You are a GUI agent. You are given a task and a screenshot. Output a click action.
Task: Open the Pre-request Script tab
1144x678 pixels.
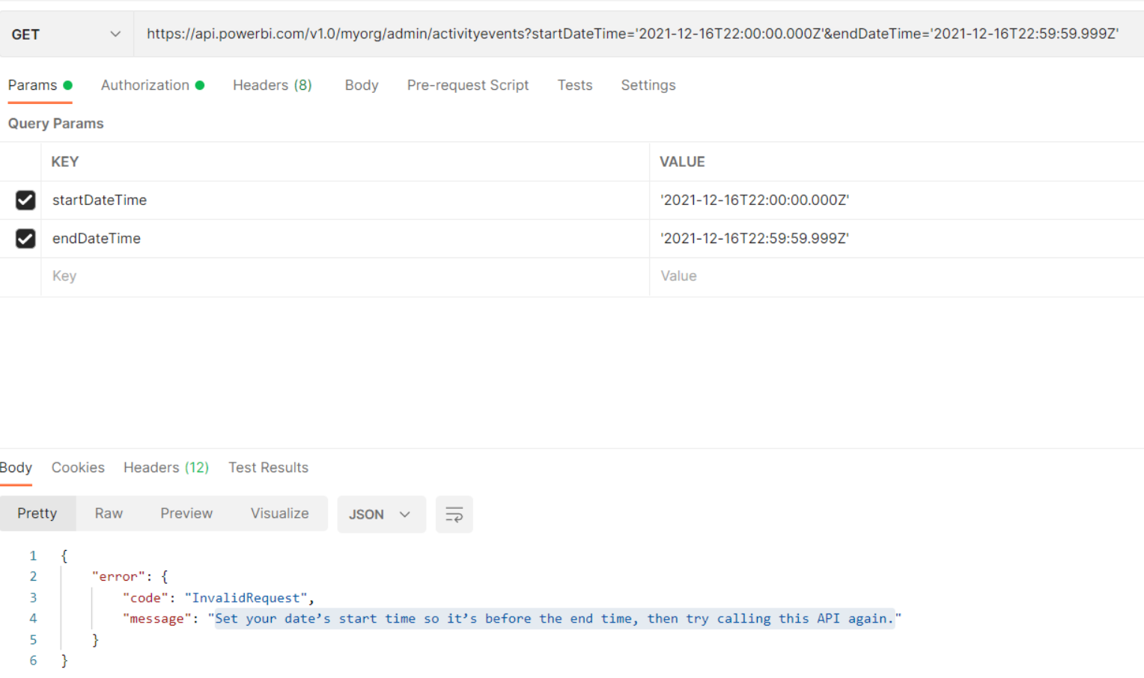click(x=468, y=85)
